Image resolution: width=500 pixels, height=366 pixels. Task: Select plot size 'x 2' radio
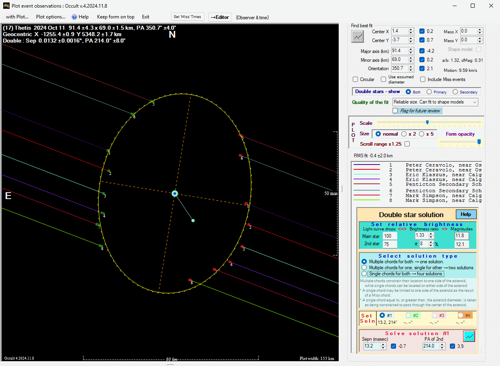[x=404, y=134]
